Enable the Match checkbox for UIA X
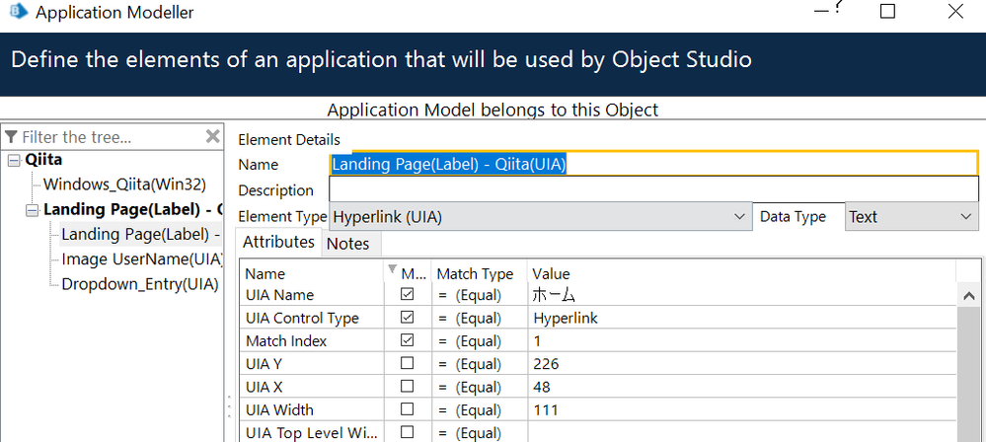Viewport: 986px width, 442px height. coord(407,386)
